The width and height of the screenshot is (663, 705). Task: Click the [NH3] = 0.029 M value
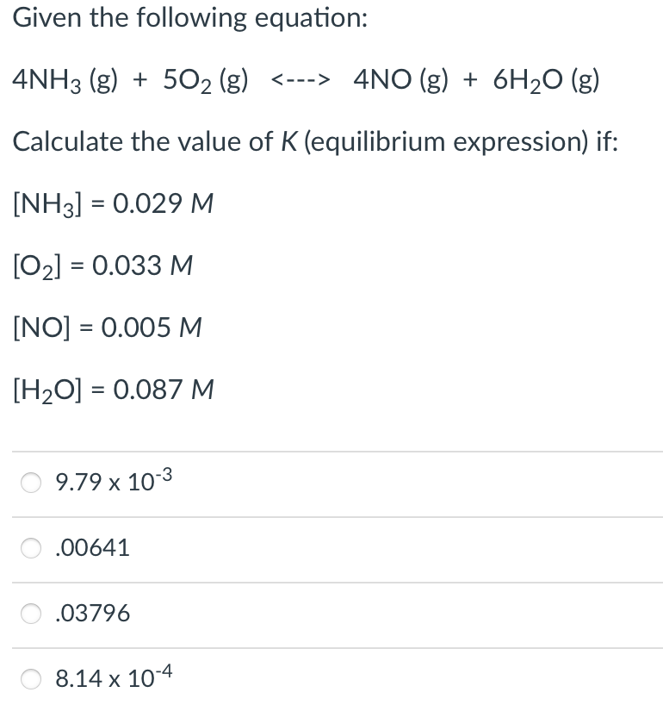click(115, 203)
